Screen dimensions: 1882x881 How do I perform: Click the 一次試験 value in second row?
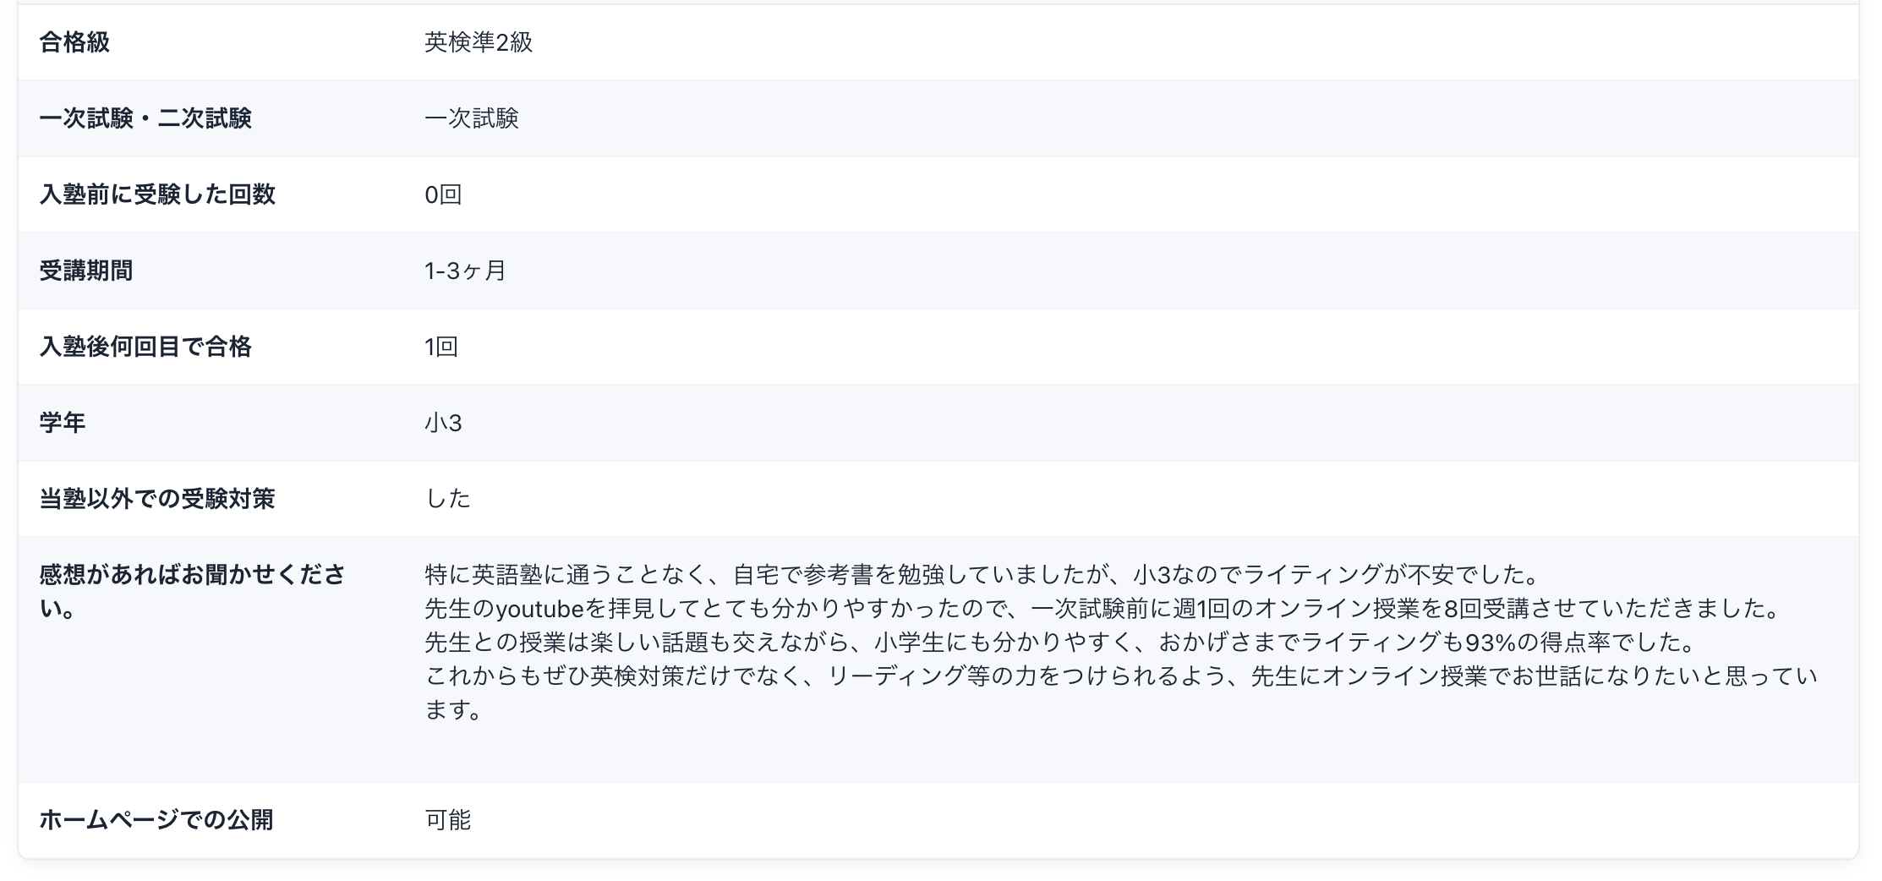(472, 118)
